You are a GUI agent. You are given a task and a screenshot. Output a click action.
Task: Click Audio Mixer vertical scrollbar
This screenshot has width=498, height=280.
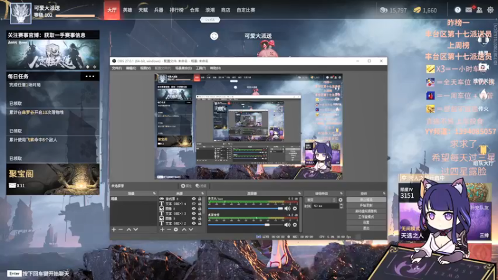(300, 214)
